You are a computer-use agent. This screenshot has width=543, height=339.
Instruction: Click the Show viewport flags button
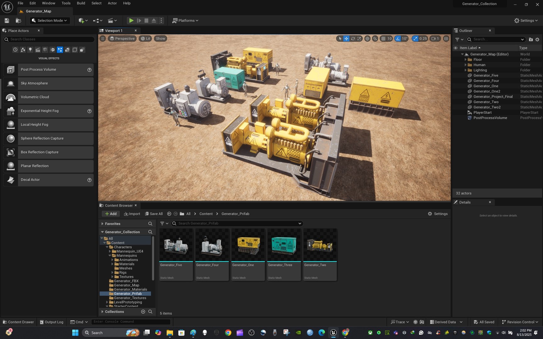pyautogui.click(x=160, y=39)
